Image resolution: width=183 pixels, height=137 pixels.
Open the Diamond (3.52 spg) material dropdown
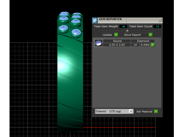131,111
